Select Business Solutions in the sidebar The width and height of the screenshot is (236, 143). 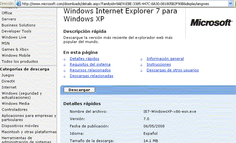[19, 25]
